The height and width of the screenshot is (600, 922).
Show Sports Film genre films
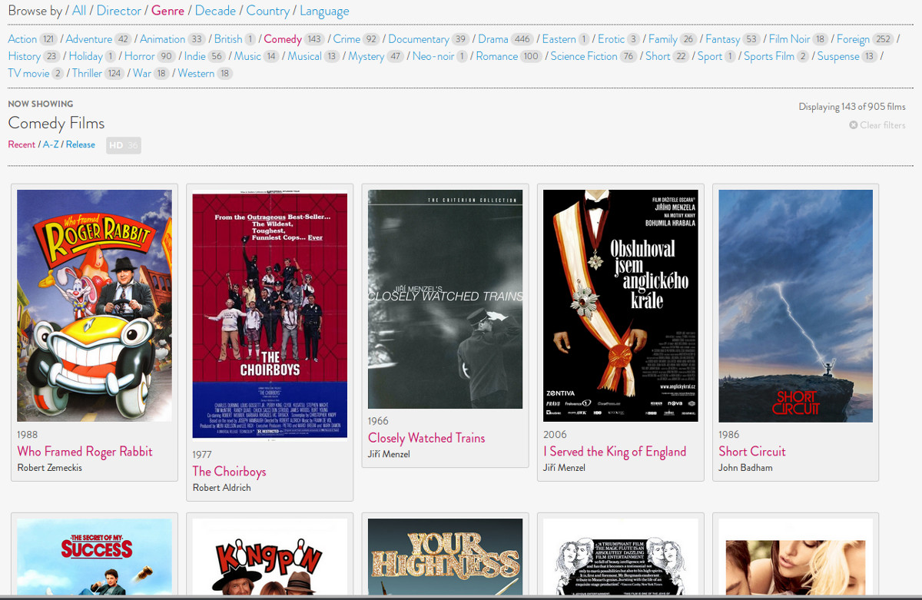coord(769,56)
